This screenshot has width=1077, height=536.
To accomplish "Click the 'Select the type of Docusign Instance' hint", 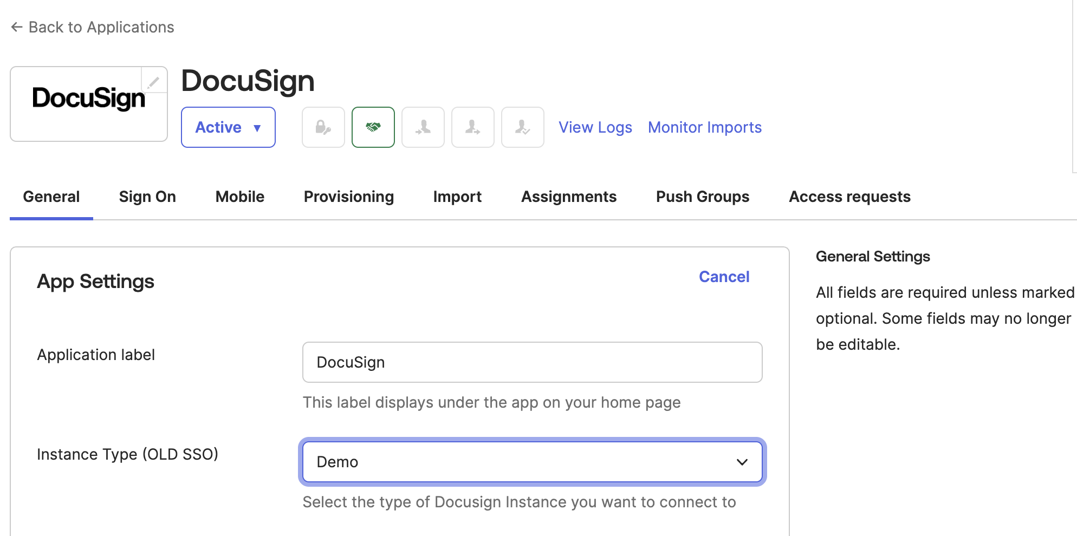I will 519,502.
